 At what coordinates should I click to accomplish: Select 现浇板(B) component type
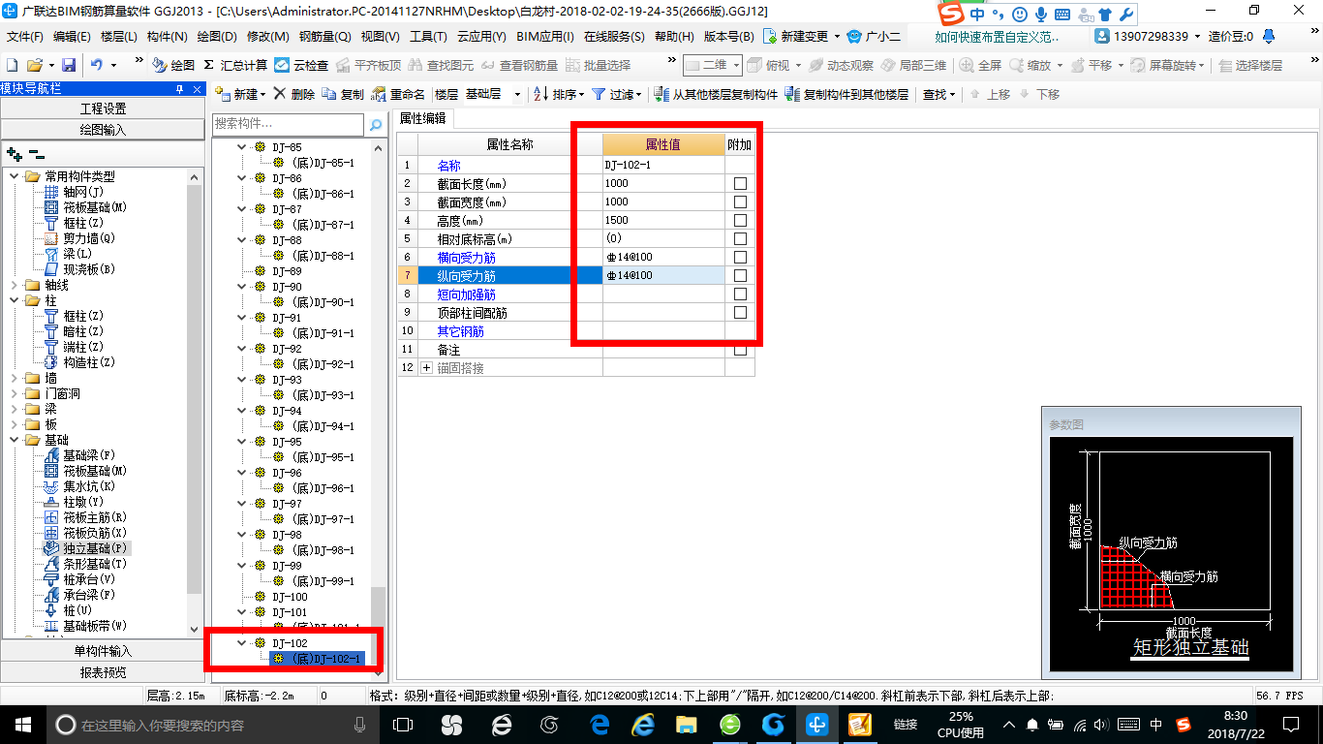pyautogui.click(x=78, y=269)
